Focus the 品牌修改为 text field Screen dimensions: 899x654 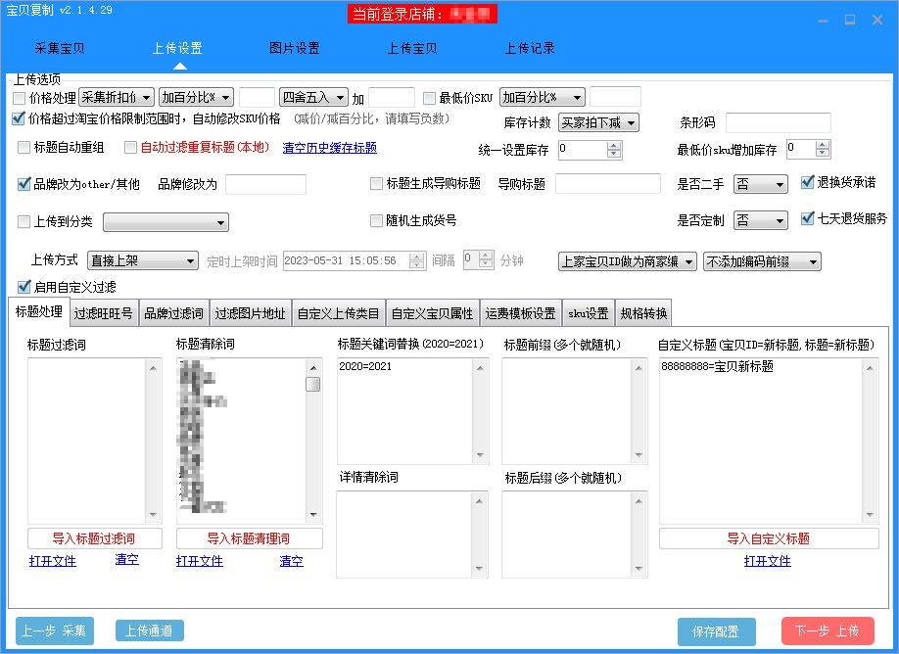click(x=265, y=185)
